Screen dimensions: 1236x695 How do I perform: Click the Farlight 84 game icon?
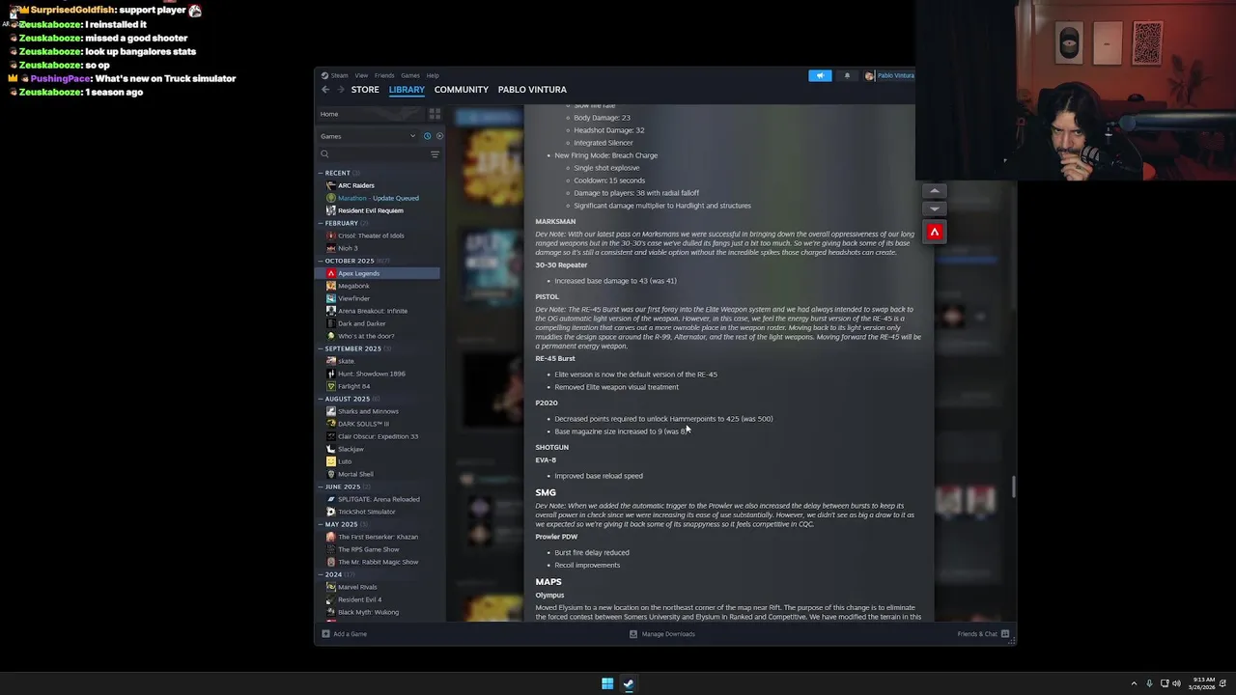click(331, 386)
